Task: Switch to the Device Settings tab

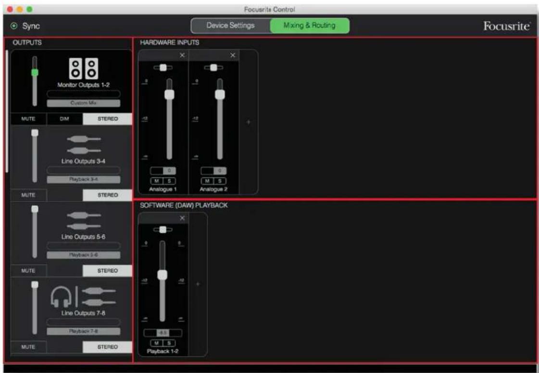Action: tap(231, 25)
